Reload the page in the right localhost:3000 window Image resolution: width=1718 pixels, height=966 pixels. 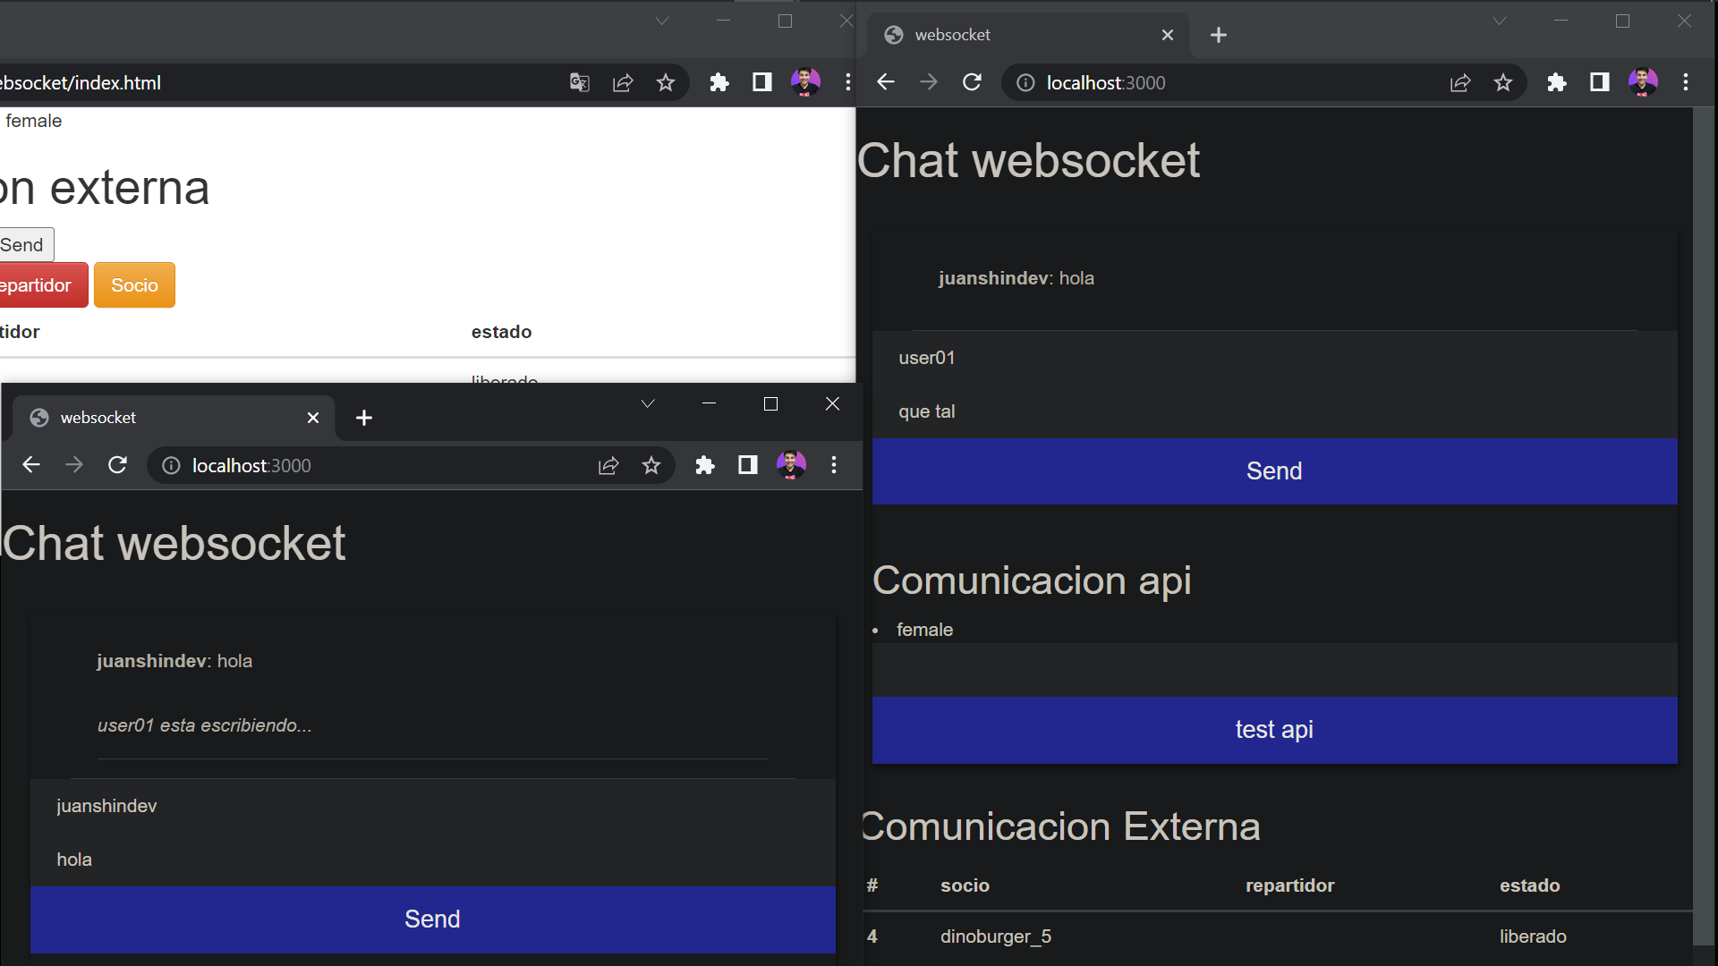[x=972, y=82]
